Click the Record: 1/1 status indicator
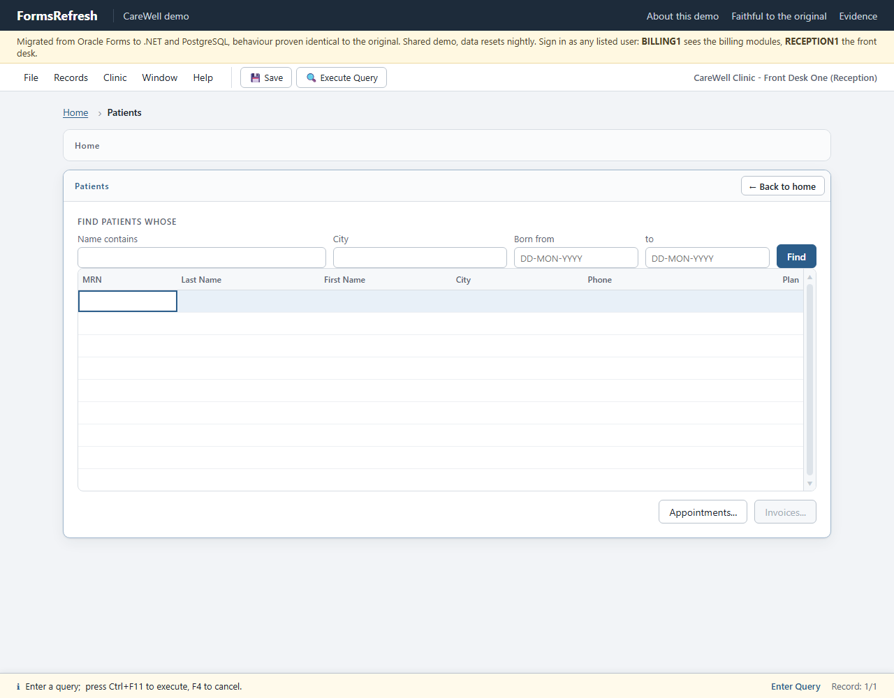894x698 pixels. click(854, 687)
